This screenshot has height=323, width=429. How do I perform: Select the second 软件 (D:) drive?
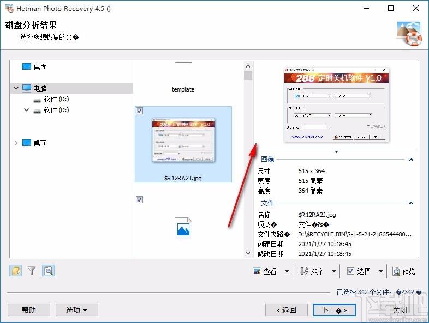(51, 110)
